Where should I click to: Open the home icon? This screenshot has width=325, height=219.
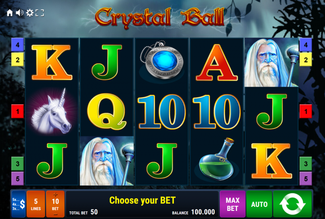[9, 13]
